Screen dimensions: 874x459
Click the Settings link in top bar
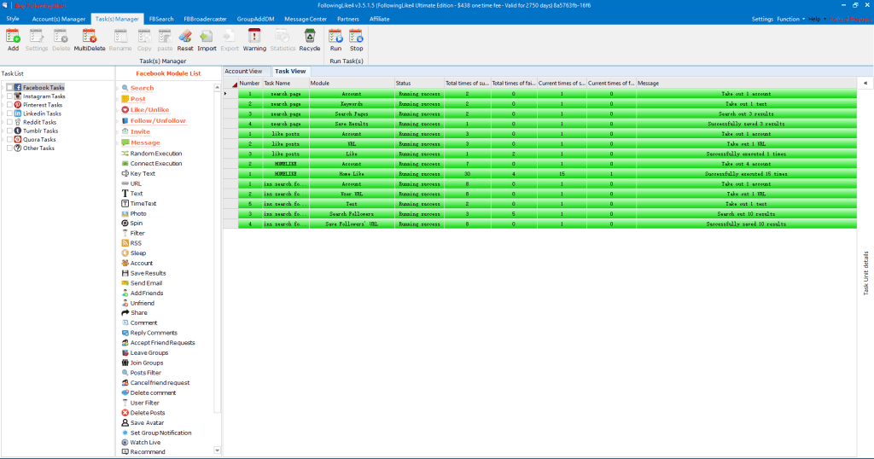762,19
